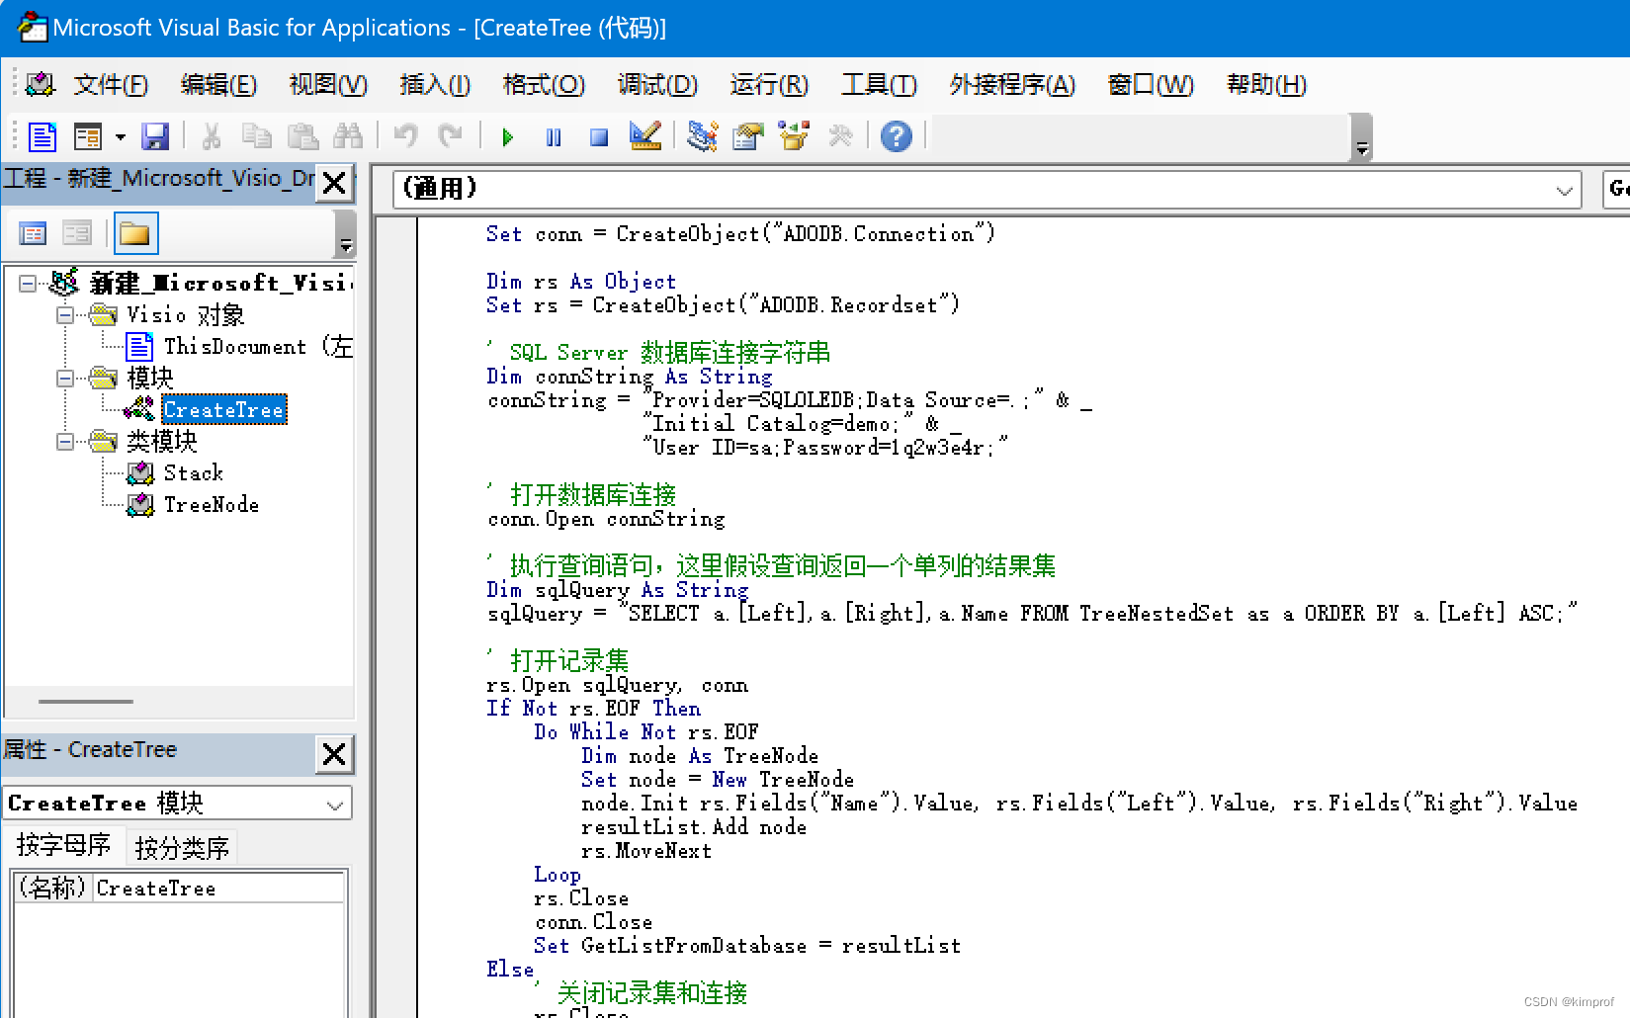Click Insert UserForm toolbar icon
This screenshot has height=1018, width=1630.
88,136
